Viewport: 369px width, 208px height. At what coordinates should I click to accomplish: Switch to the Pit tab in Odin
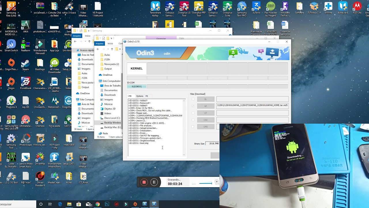(147, 96)
